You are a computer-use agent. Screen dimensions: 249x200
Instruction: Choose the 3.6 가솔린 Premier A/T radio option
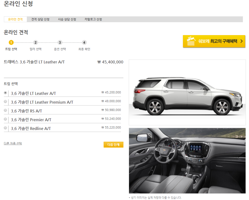[5, 119]
